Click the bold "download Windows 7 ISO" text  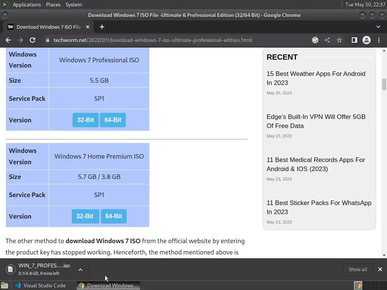tap(103, 241)
